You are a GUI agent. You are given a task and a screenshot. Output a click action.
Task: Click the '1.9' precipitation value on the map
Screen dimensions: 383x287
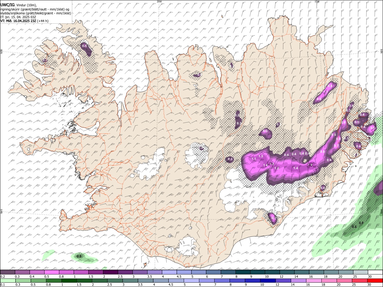pos(310,165)
